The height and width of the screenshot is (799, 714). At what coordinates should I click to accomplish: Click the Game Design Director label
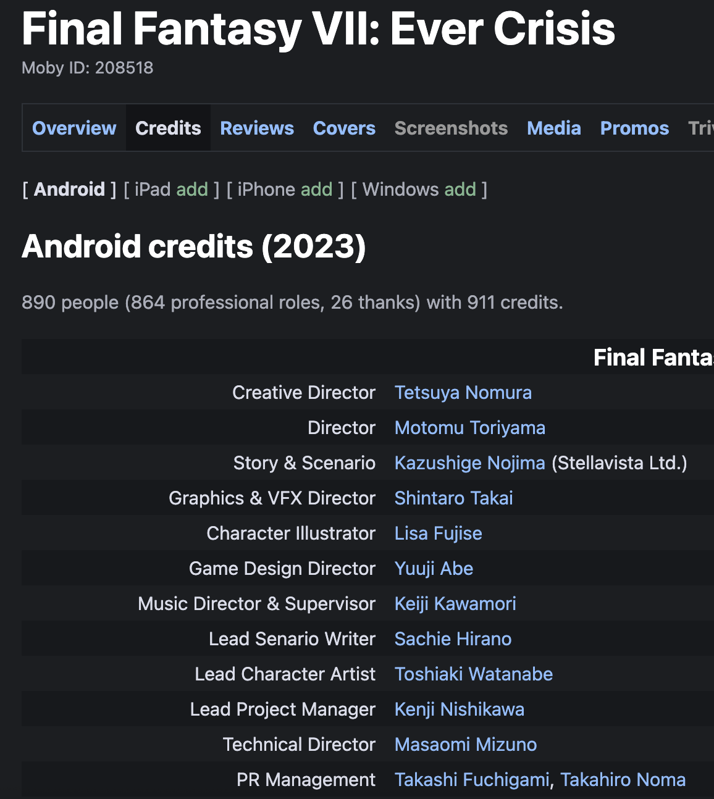(x=282, y=569)
